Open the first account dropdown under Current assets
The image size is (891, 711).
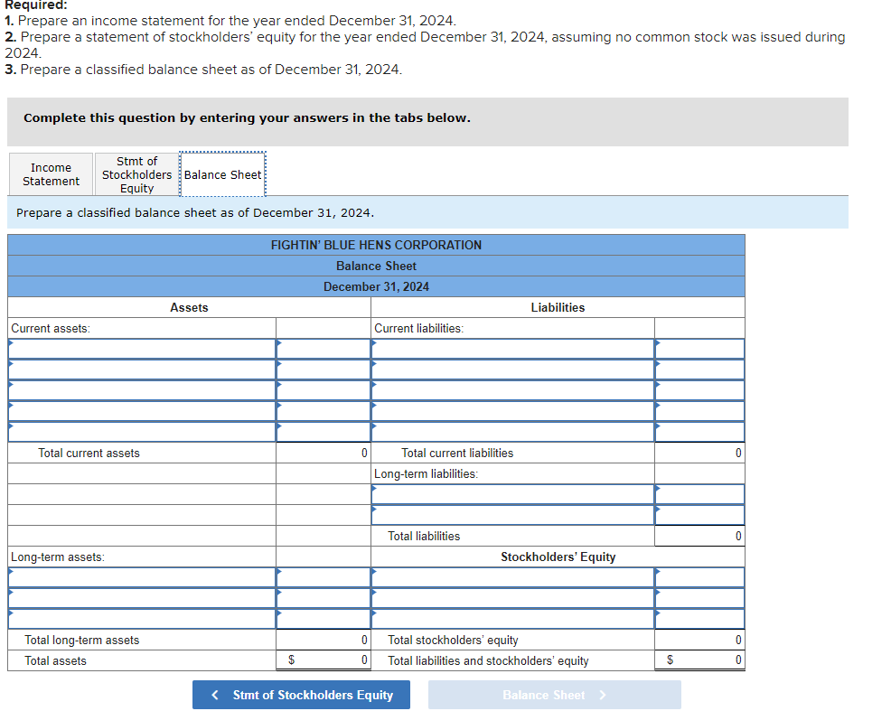141,349
